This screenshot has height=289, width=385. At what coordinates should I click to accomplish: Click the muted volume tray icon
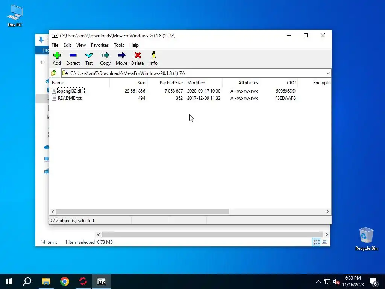(x=336, y=281)
